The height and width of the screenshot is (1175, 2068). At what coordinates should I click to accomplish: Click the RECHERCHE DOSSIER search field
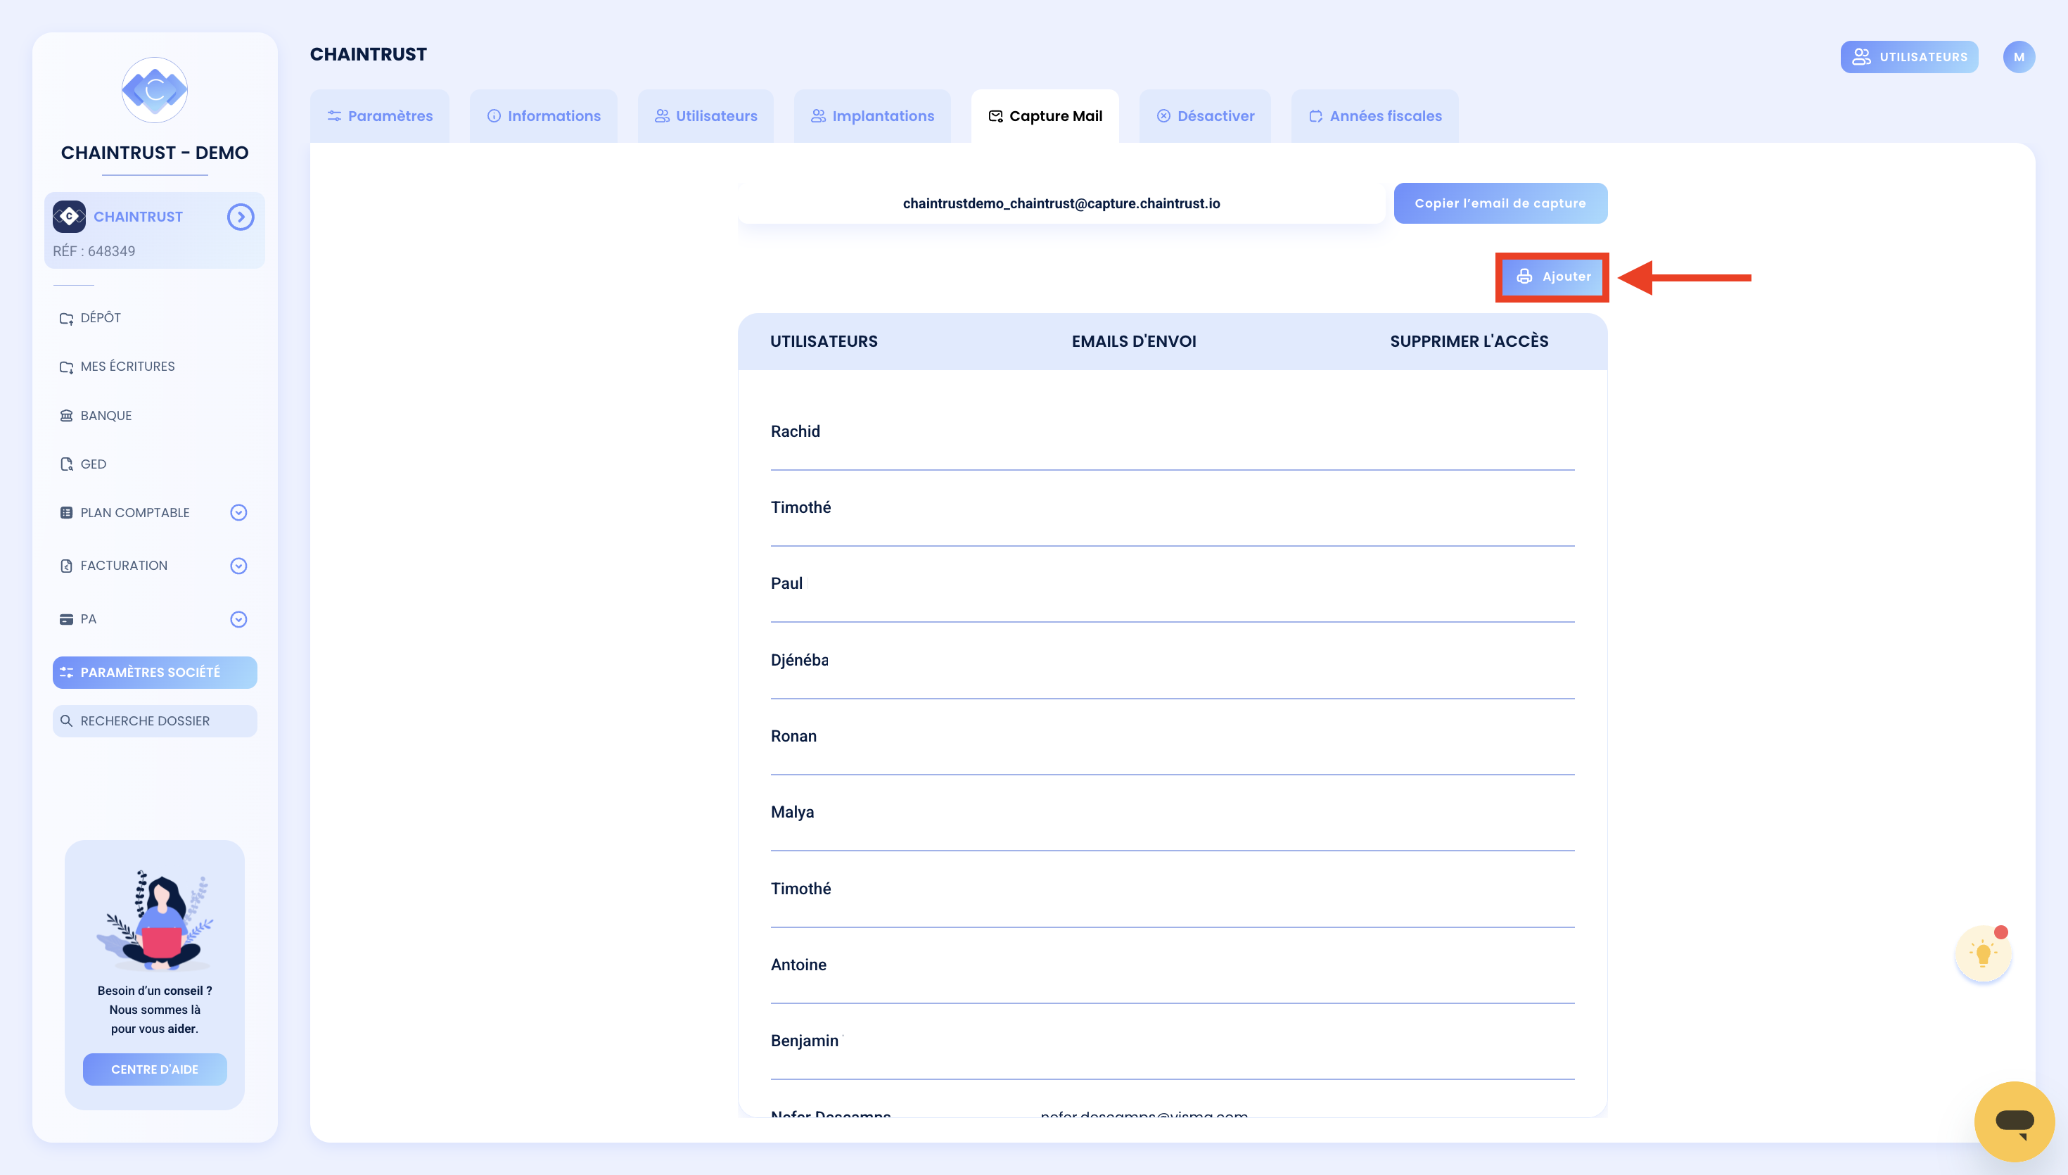tap(155, 720)
